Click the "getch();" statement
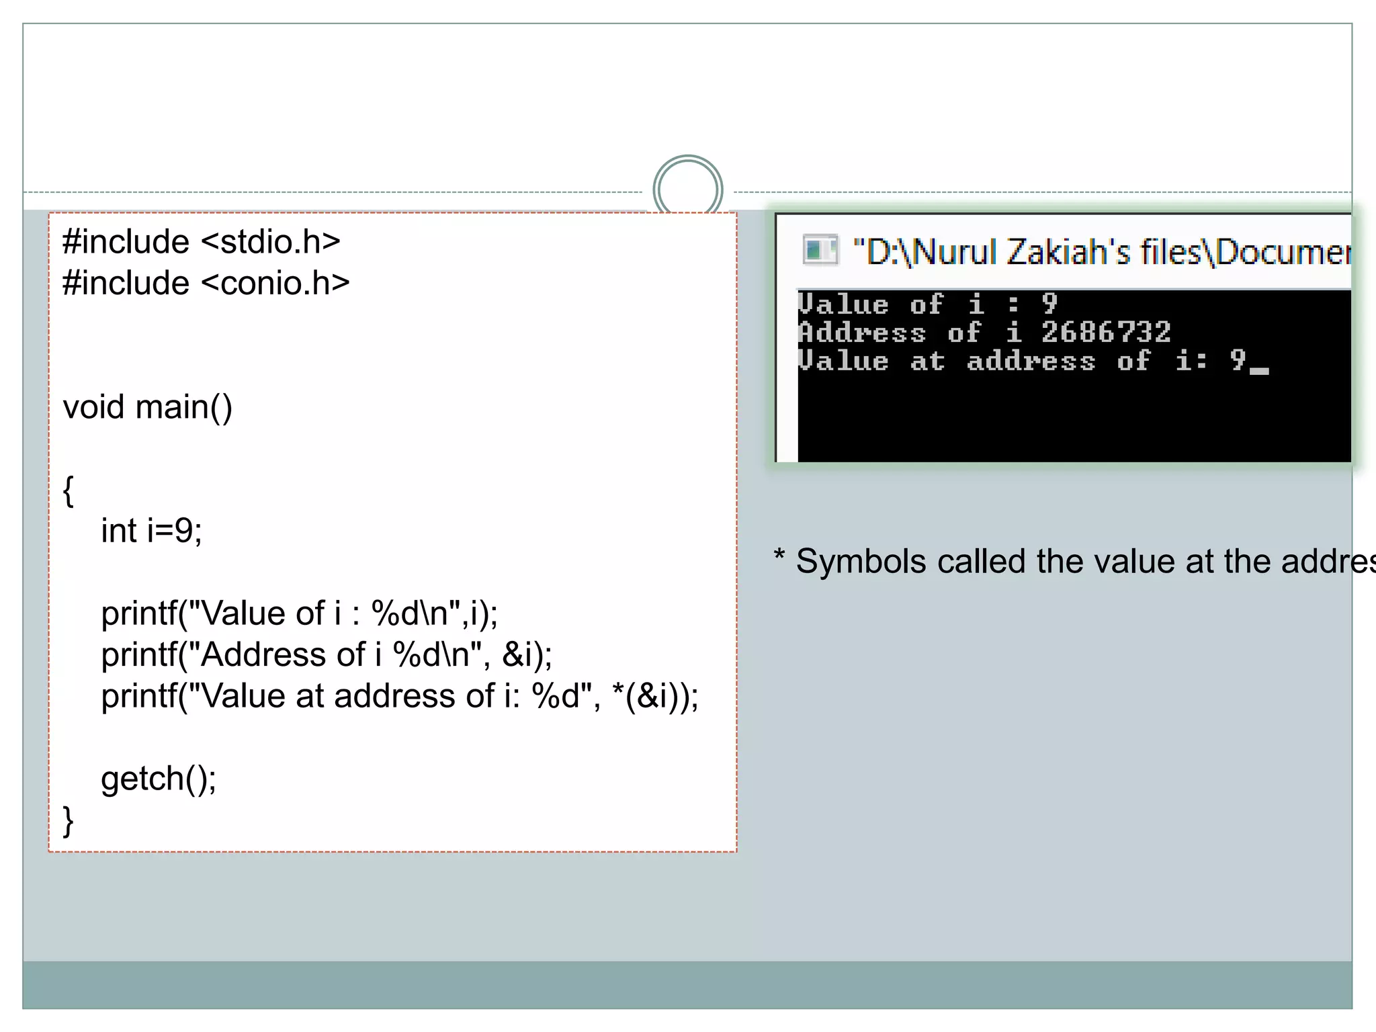 click(159, 779)
